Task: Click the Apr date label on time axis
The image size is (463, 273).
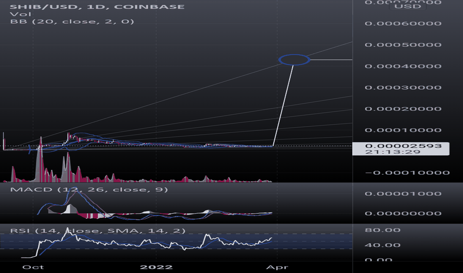Action: pos(277,267)
